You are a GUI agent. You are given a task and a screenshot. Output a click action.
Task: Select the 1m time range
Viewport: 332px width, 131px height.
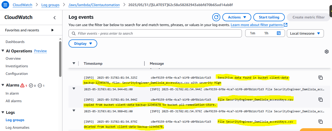[x=253, y=33]
